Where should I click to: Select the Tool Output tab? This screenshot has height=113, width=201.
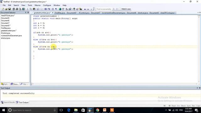coord(22,102)
